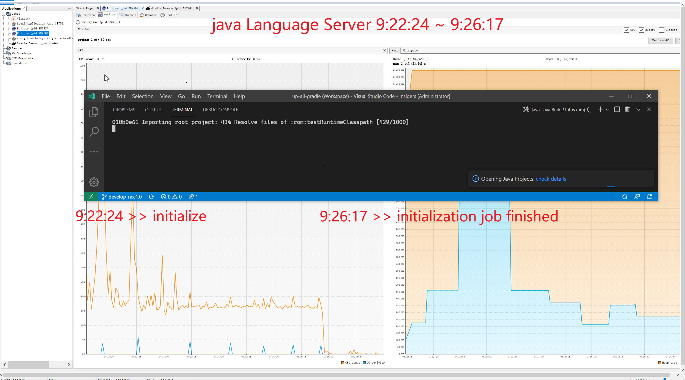Split the terminal using the split icon
Viewport: 685px width, 380px height.
pyautogui.click(x=617, y=109)
